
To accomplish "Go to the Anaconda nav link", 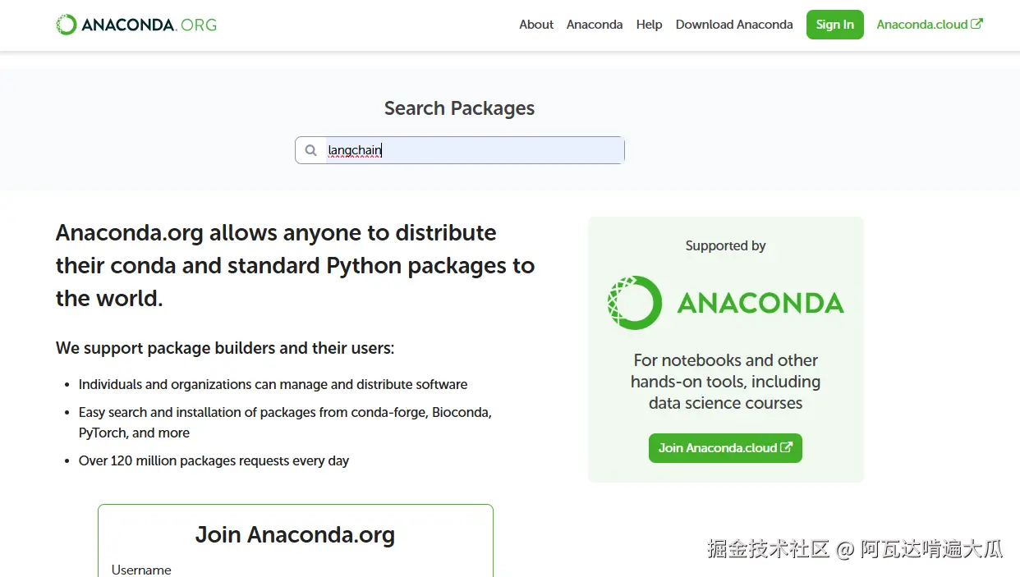I will tap(595, 25).
